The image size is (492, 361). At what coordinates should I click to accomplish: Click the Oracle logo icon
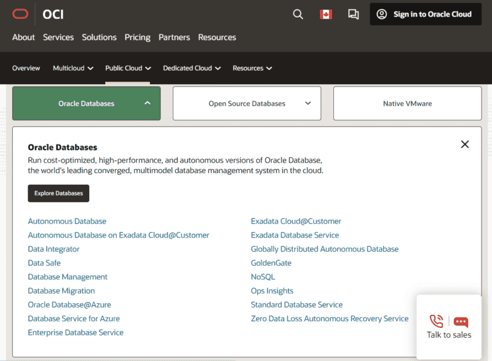[21, 14]
